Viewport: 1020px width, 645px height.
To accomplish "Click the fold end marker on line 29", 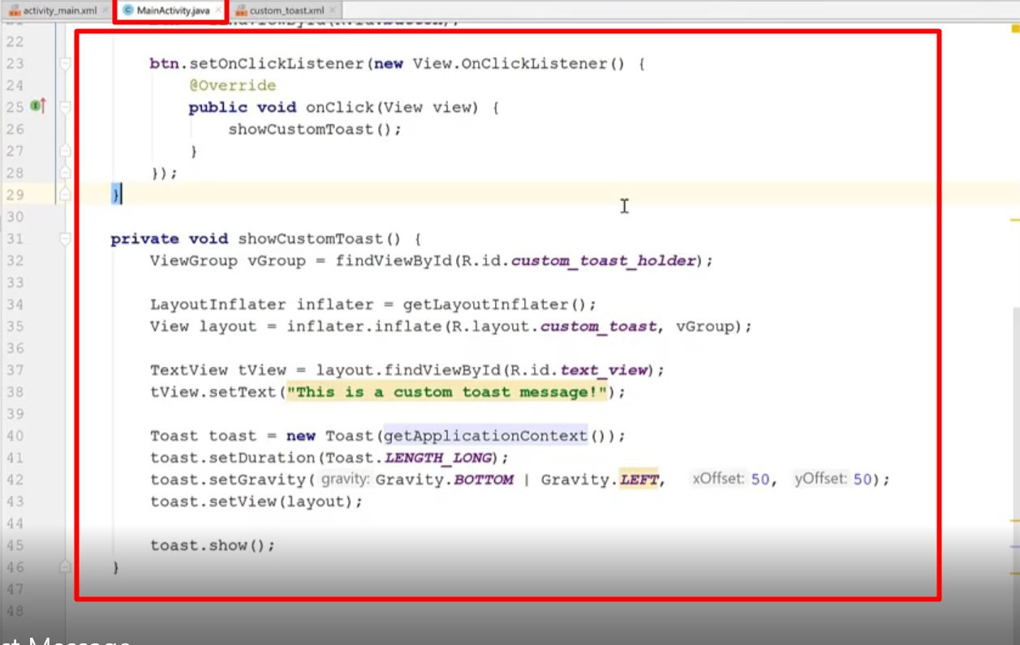I will [x=65, y=194].
